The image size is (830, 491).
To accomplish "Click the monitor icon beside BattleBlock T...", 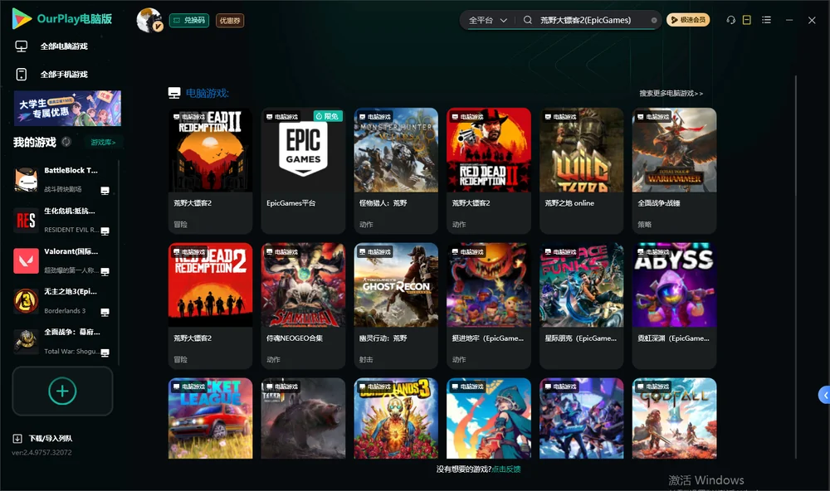I will click(x=105, y=191).
